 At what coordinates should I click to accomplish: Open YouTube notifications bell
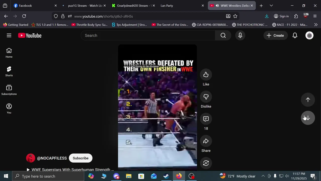coord(295,35)
